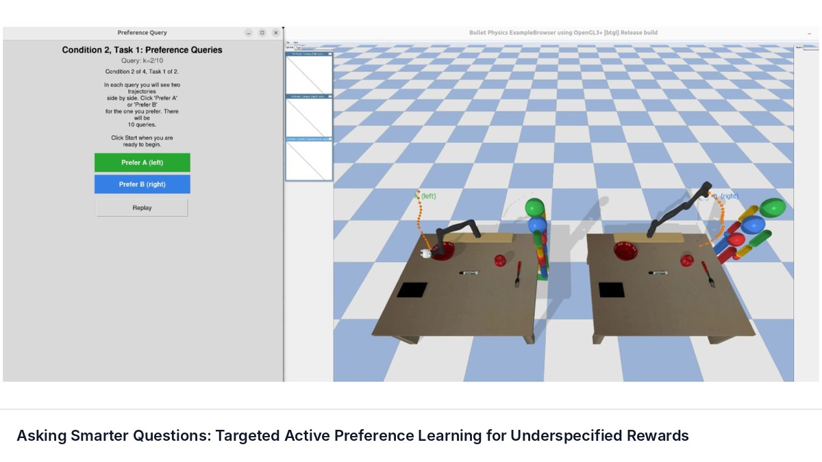Click the 'A (left)' trajectory label
Image resolution: width=822 pixels, height=462 pixels.
click(x=425, y=196)
